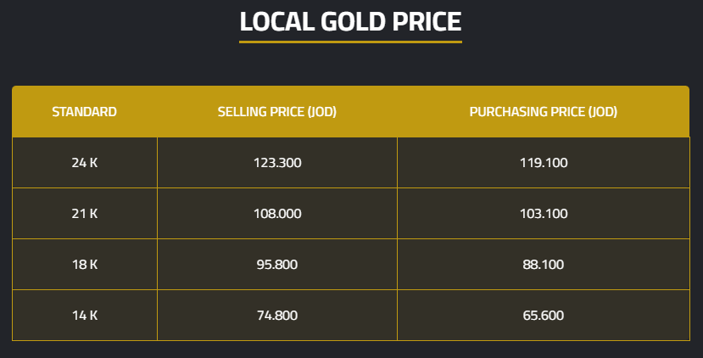Select the PURCHASING PRICE (JOD) column header
This screenshot has width=703, height=358.
543,111
